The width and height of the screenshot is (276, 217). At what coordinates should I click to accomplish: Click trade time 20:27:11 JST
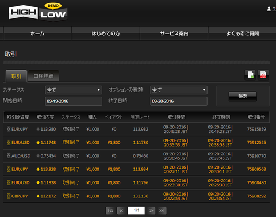[x=175, y=172]
